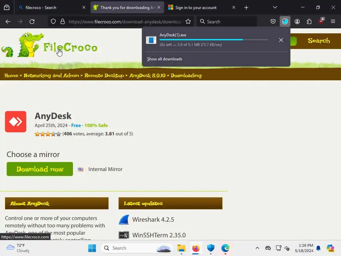The image size is (341, 256).
Task: Click Show all downloads
Action: coord(165,59)
